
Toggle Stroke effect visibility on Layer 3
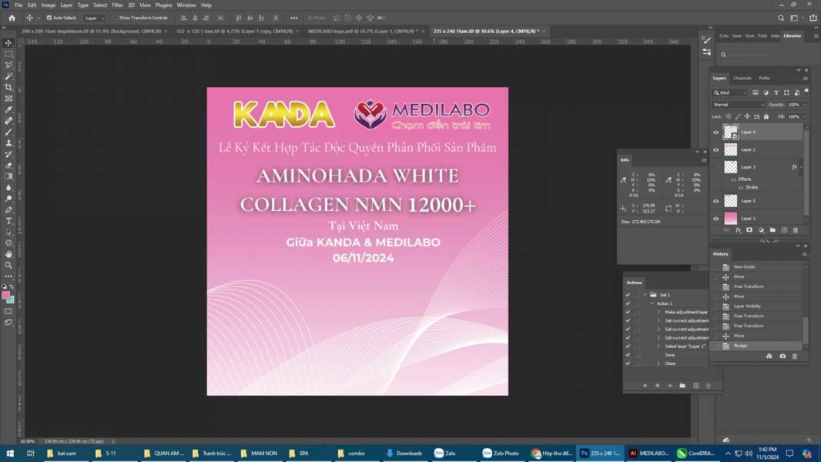[x=740, y=187]
